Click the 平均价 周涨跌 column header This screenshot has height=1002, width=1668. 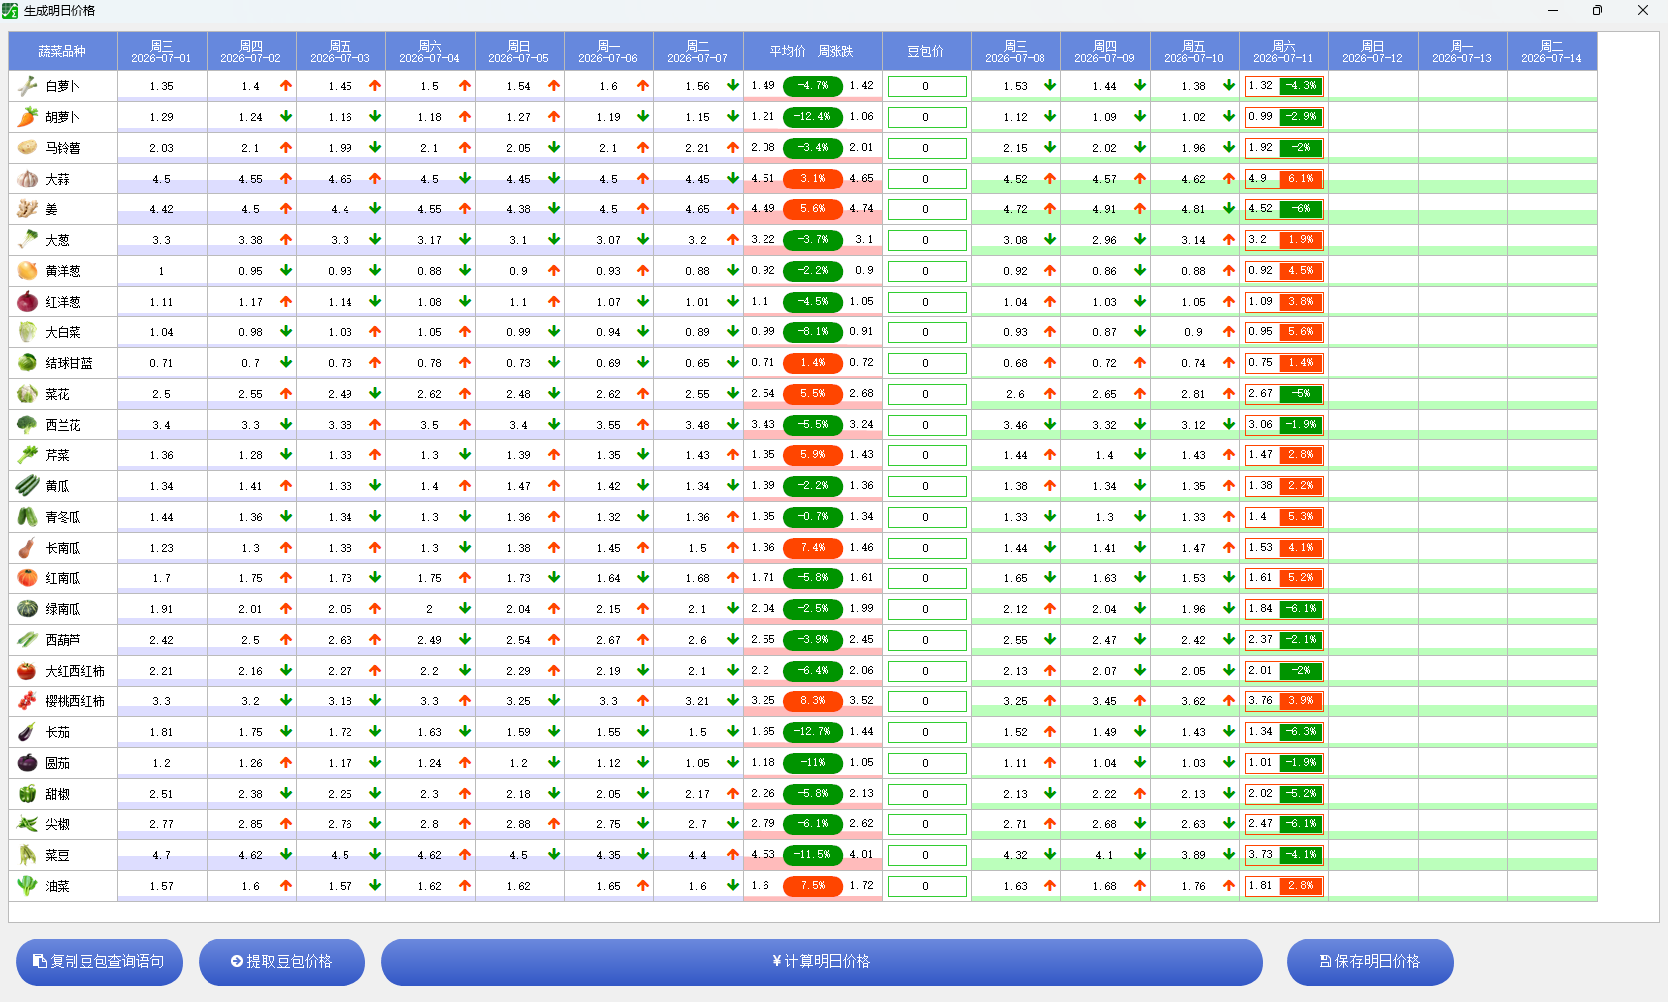812,52
